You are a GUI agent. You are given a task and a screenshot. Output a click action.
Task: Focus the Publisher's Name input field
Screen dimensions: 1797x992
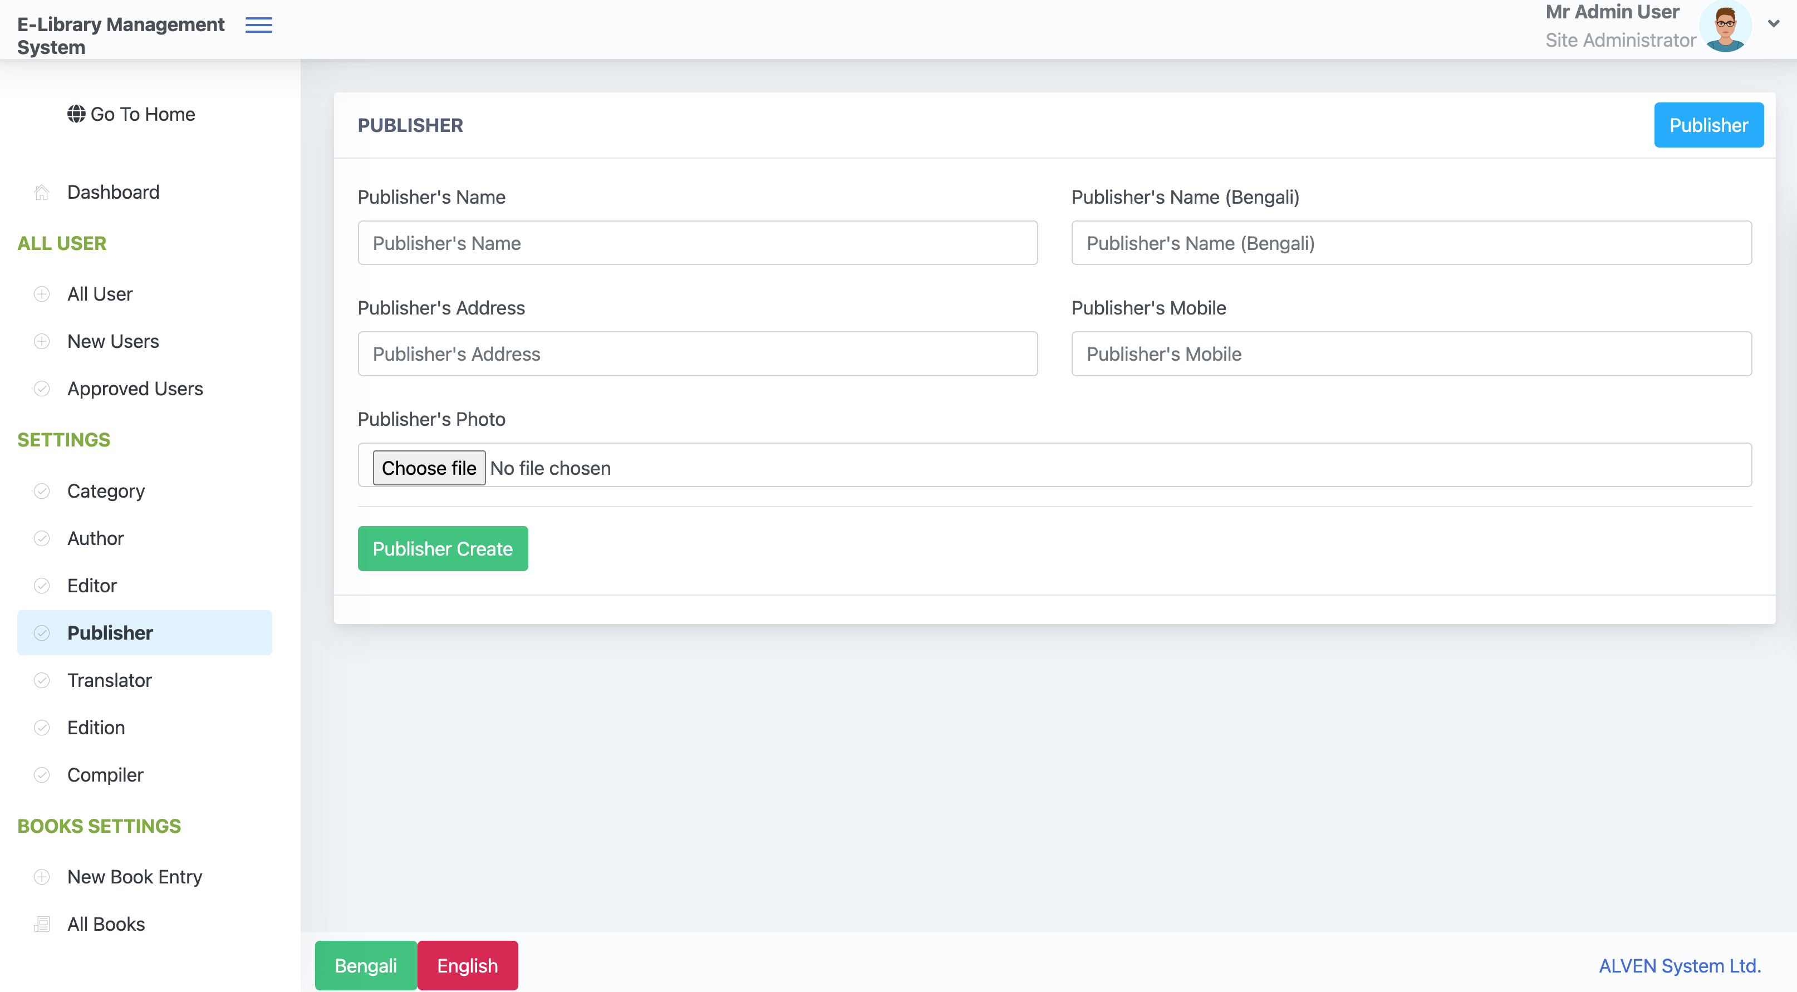[698, 243]
